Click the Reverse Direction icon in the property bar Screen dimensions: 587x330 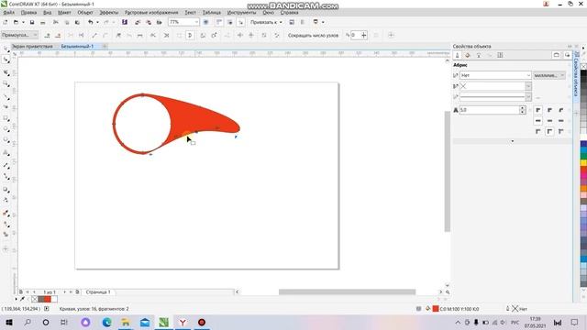pyautogui.click(x=153, y=35)
